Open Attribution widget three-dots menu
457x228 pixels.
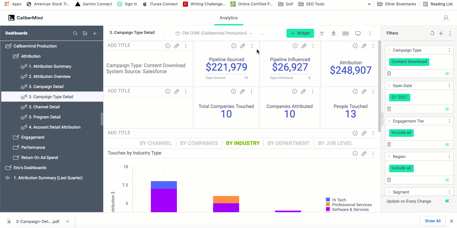click(373, 46)
